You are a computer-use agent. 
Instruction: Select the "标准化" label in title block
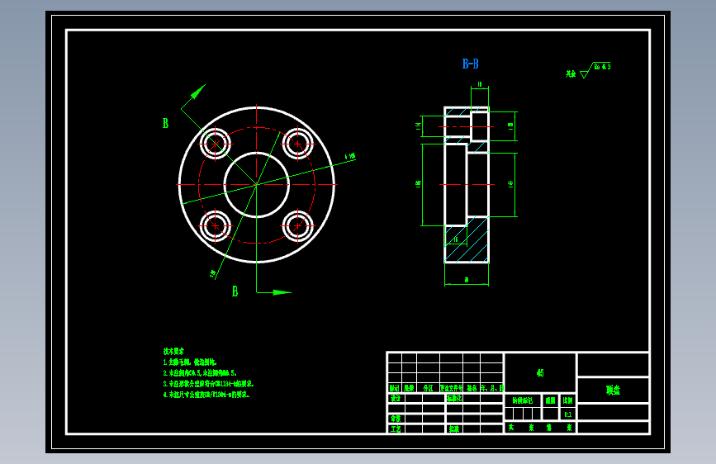454,398
